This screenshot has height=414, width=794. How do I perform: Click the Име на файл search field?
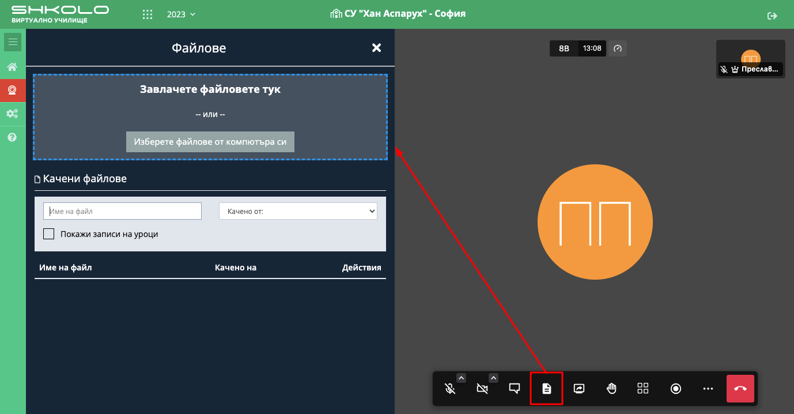(x=122, y=211)
